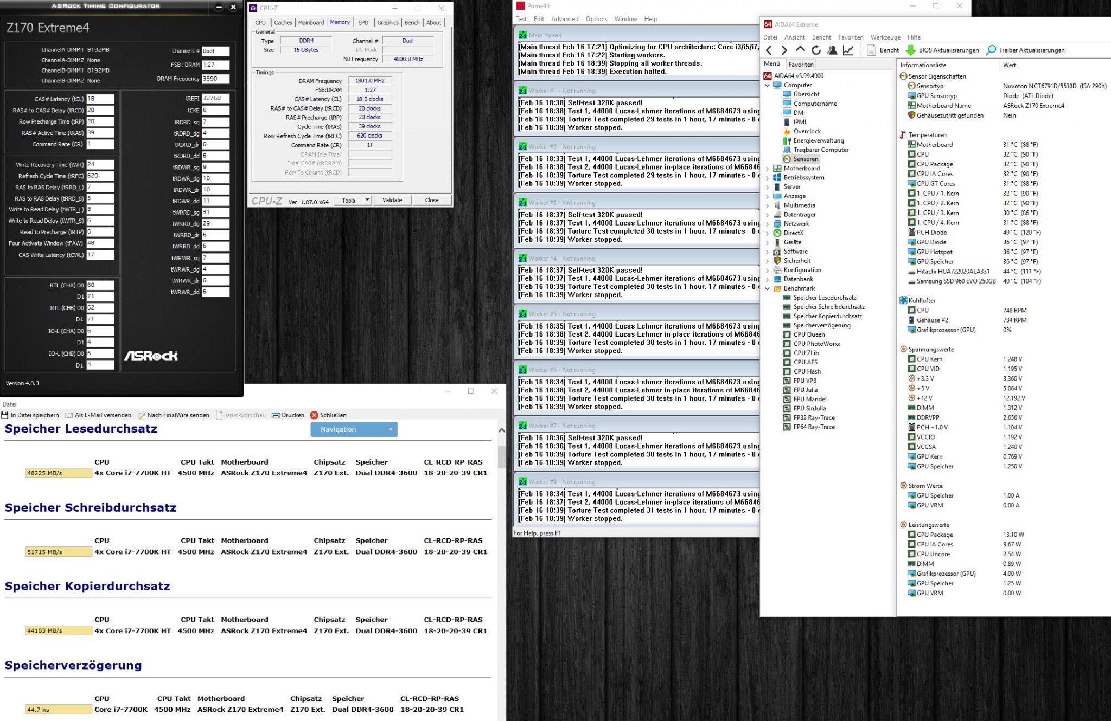
Task: Click Nach FinalWire senden icon
Action: [142, 415]
